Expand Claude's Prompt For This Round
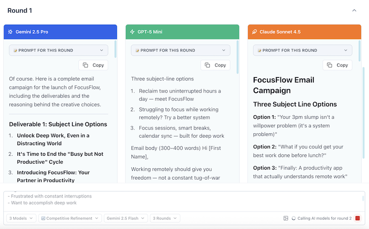 303,50
